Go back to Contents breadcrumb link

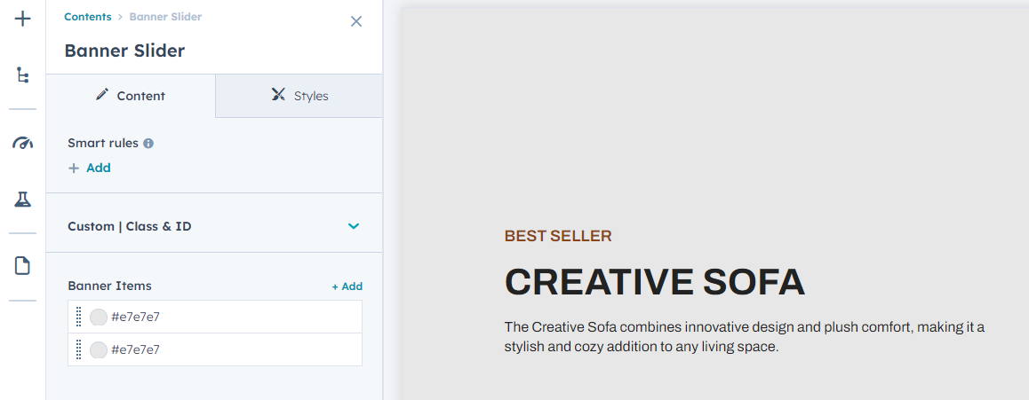tap(88, 17)
